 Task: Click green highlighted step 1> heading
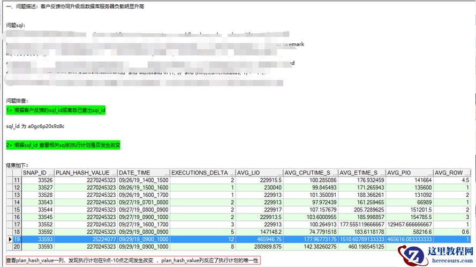point(56,110)
